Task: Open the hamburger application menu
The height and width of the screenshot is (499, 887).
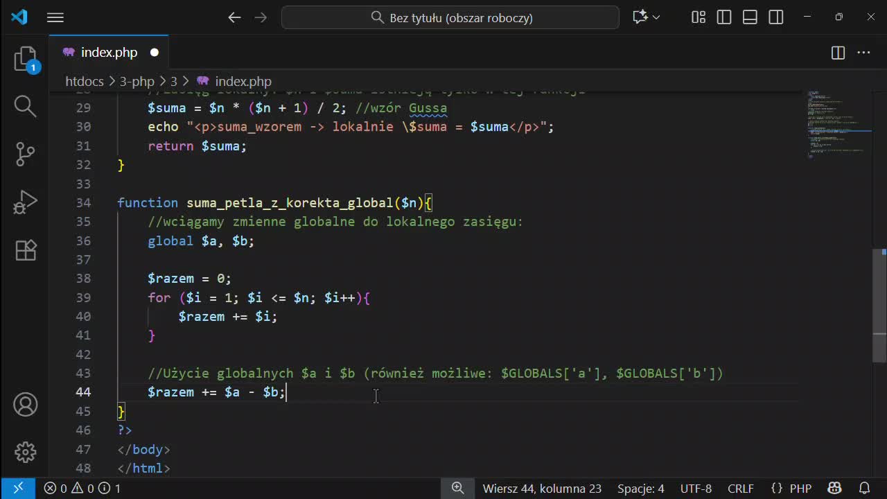Action: (x=55, y=17)
